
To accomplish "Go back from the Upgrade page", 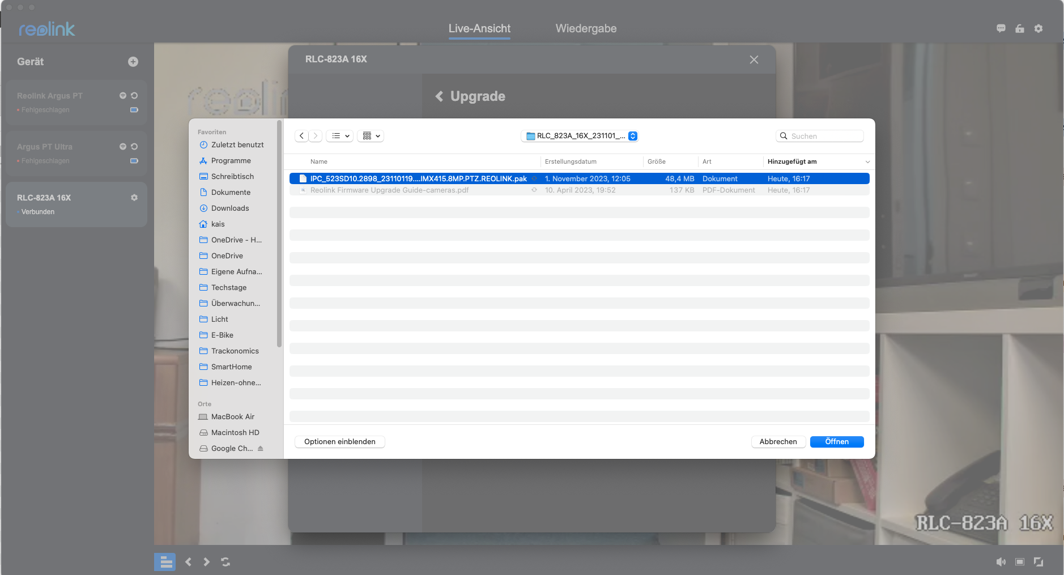I will [x=439, y=96].
